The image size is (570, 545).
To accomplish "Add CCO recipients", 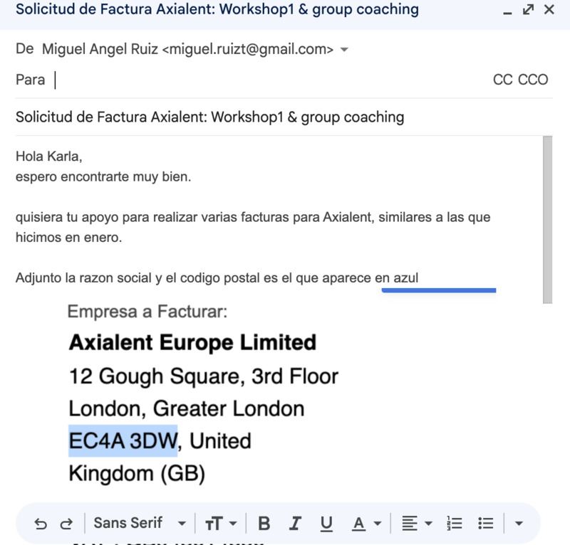I will point(533,80).
